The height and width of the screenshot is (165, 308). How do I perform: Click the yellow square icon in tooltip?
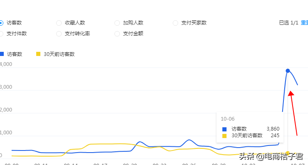[224, 136]
